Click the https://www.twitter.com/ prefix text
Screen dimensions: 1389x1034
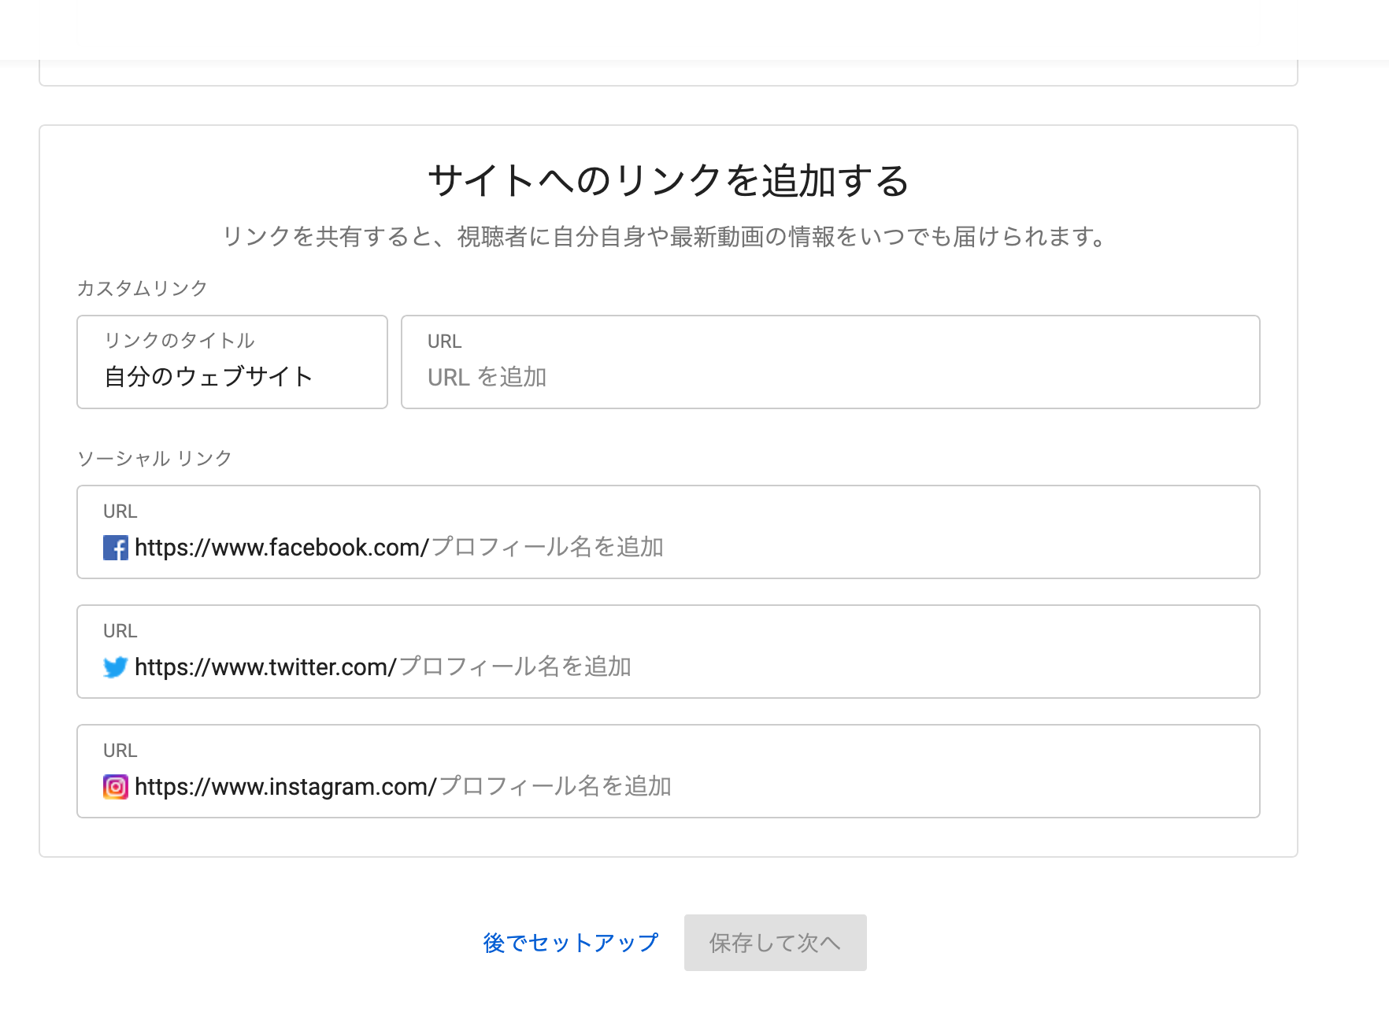point(265,667)
